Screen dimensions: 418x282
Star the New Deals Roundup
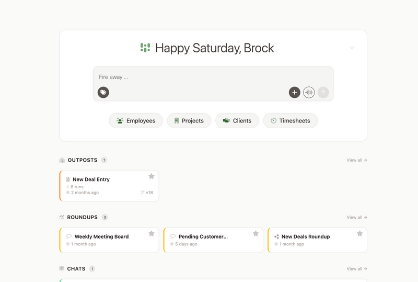point(359,233)
